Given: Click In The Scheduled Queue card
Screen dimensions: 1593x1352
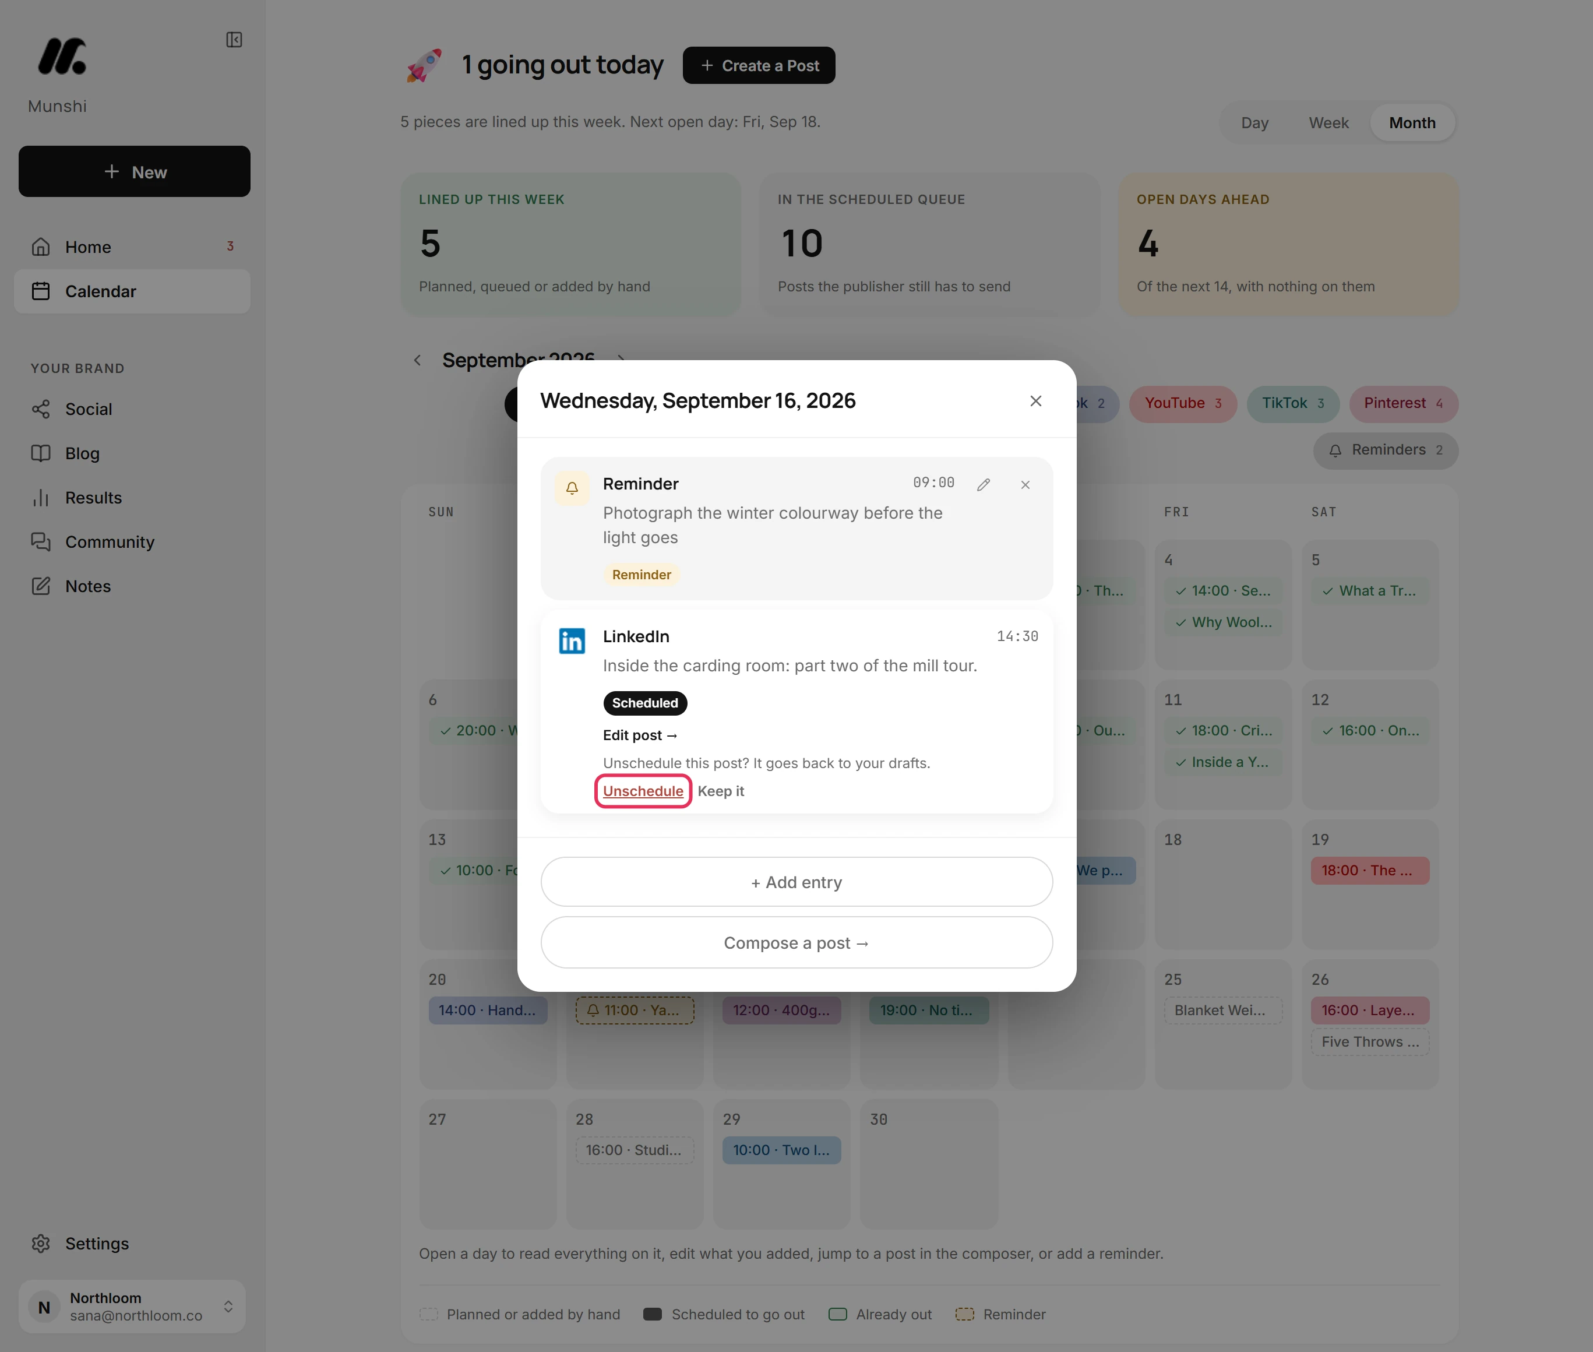Looking at the screenshot, I should click(x=929, y=244).
